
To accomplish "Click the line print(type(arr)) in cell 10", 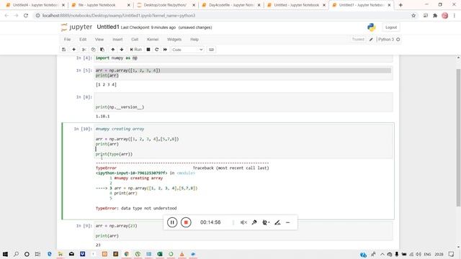I will coord(114,154).
